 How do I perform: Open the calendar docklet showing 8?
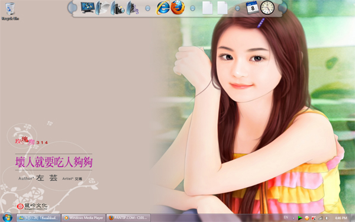(x=252, y=8)
